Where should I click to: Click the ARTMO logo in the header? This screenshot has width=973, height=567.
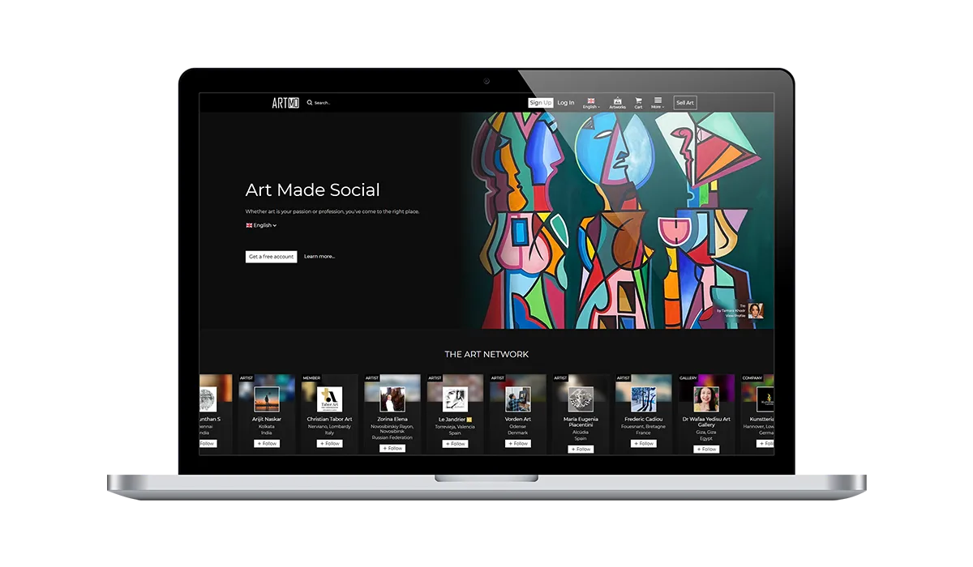(285, 103)
